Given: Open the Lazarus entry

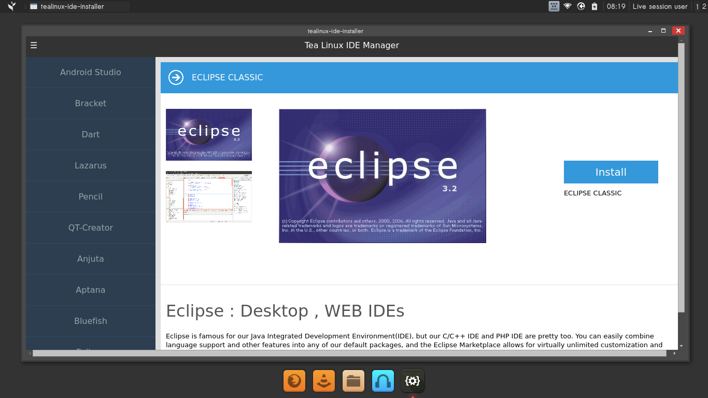Looking at the screenshot, I should click(x=91, y=166).
